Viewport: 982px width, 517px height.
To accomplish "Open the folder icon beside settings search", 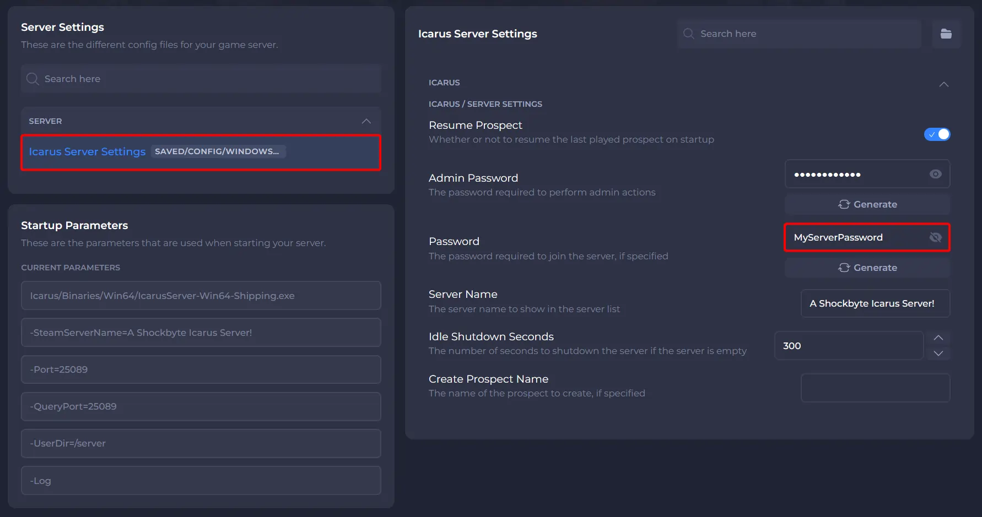I will click(946, 34).
